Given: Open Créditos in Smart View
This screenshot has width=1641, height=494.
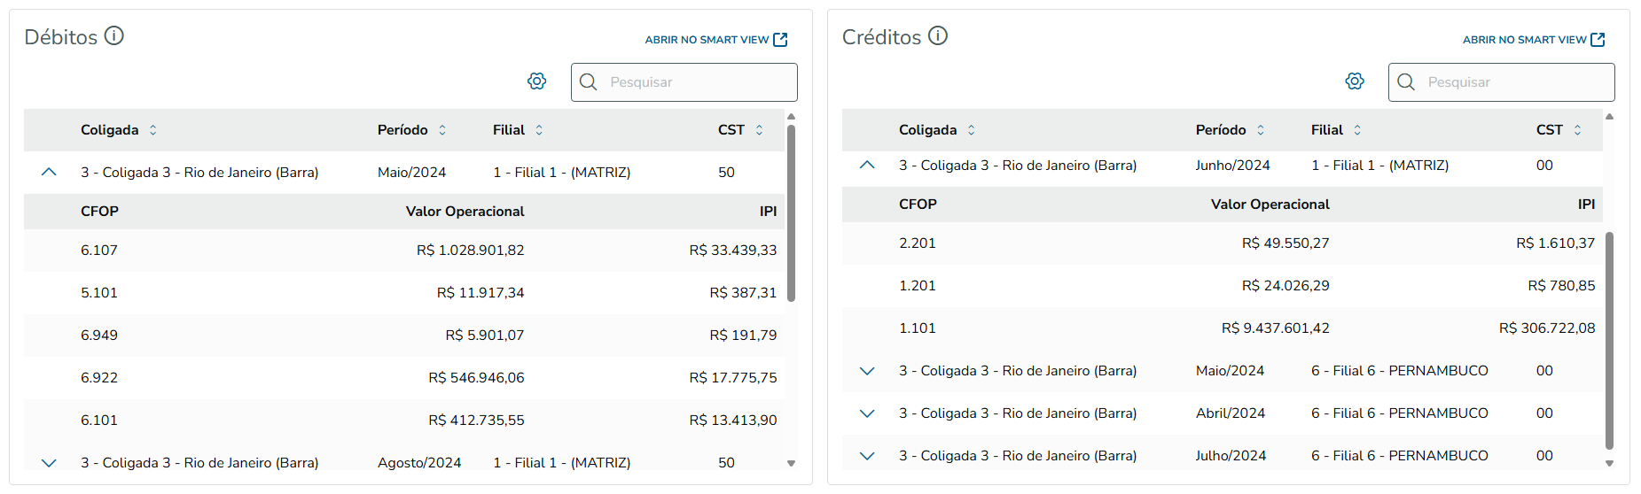Looking at the screenshot, I should (x=1533, y=40).
